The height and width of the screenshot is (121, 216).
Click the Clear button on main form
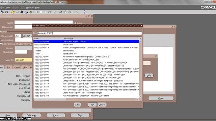coord(56,115)
